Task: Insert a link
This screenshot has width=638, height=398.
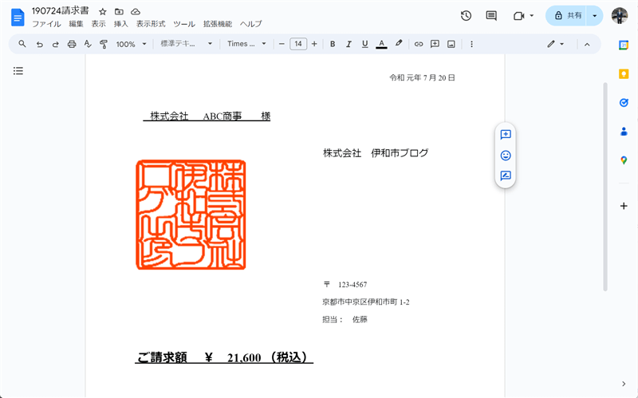Action: 418,44
